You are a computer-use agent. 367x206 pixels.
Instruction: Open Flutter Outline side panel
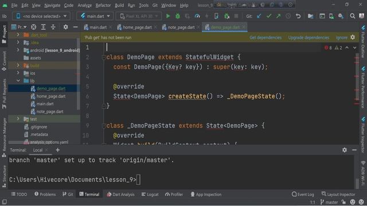point(363,42)
